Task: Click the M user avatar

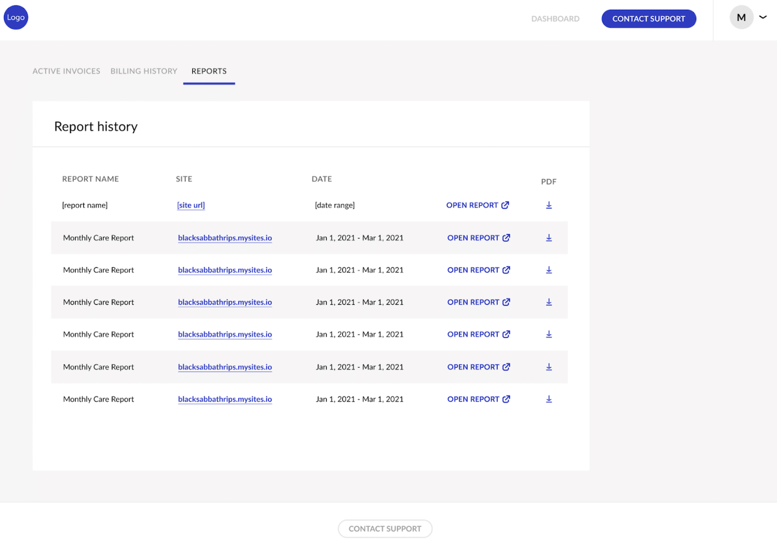Action: point(741,18)
